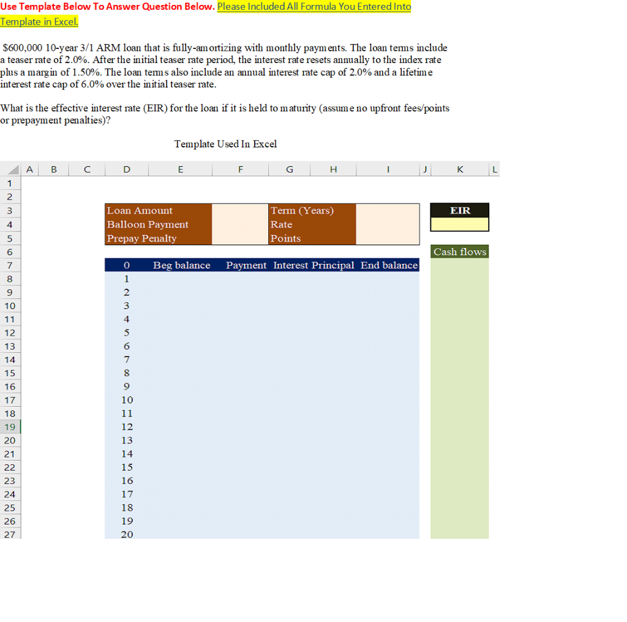Select row 3 header
Image resolution: width=627 pixels, height=622 pixels.
[x=10, y=210]
